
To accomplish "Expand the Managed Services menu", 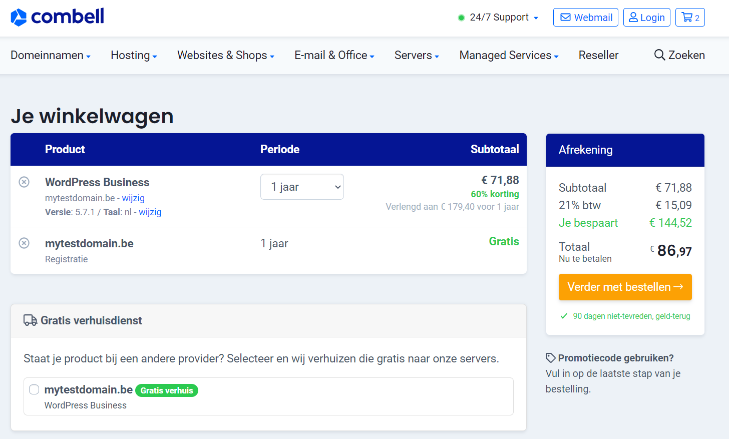I will [x=509, y=55].
